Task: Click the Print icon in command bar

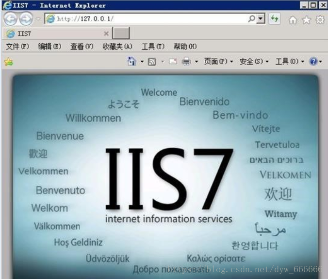Action: 186,62
